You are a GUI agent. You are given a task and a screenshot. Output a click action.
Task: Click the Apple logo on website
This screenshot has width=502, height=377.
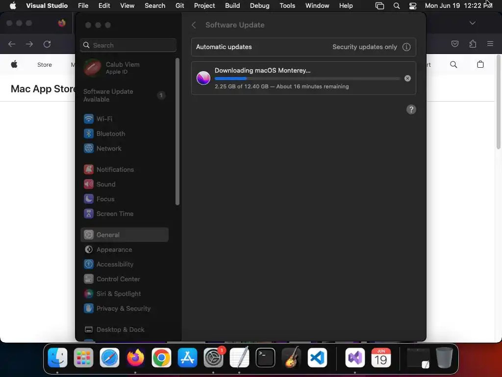click(14, 64)
